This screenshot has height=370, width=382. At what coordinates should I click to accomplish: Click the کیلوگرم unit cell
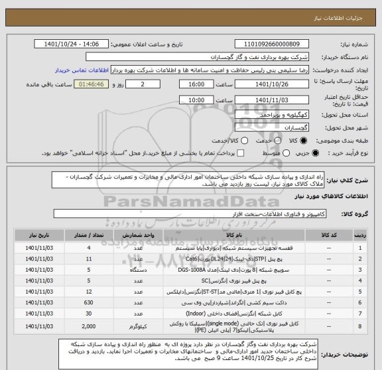[138, 327]
